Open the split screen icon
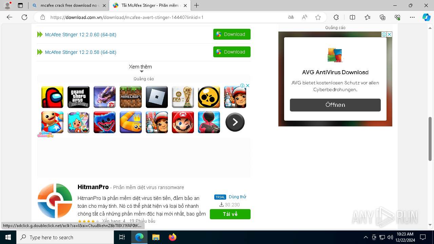The height and width of the screenshot is (244, 434). (352, 17)
